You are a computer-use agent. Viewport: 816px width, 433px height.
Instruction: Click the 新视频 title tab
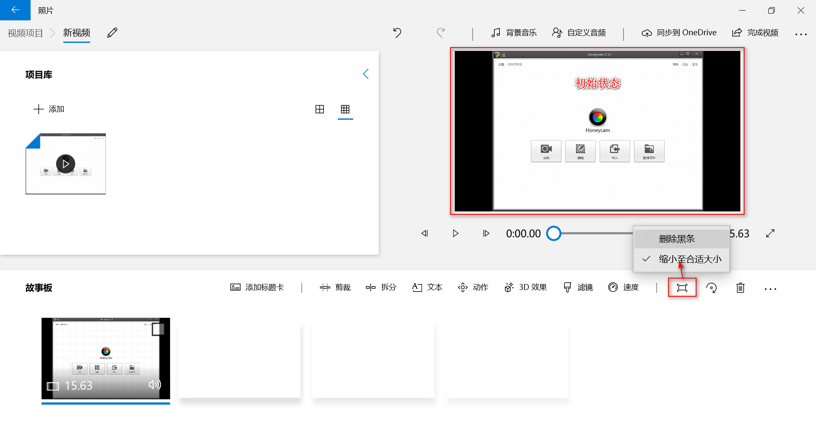point(76,33)
